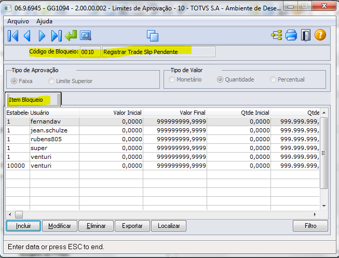Click the exit door icon
The width and height of the screenshot is (339, 258).
point(306,35)
